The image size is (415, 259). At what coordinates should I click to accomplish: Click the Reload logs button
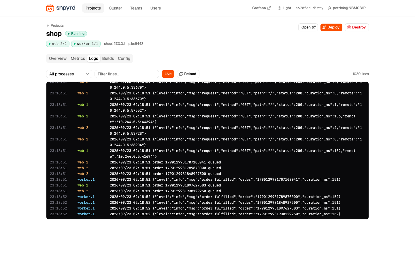coord(188,74)
